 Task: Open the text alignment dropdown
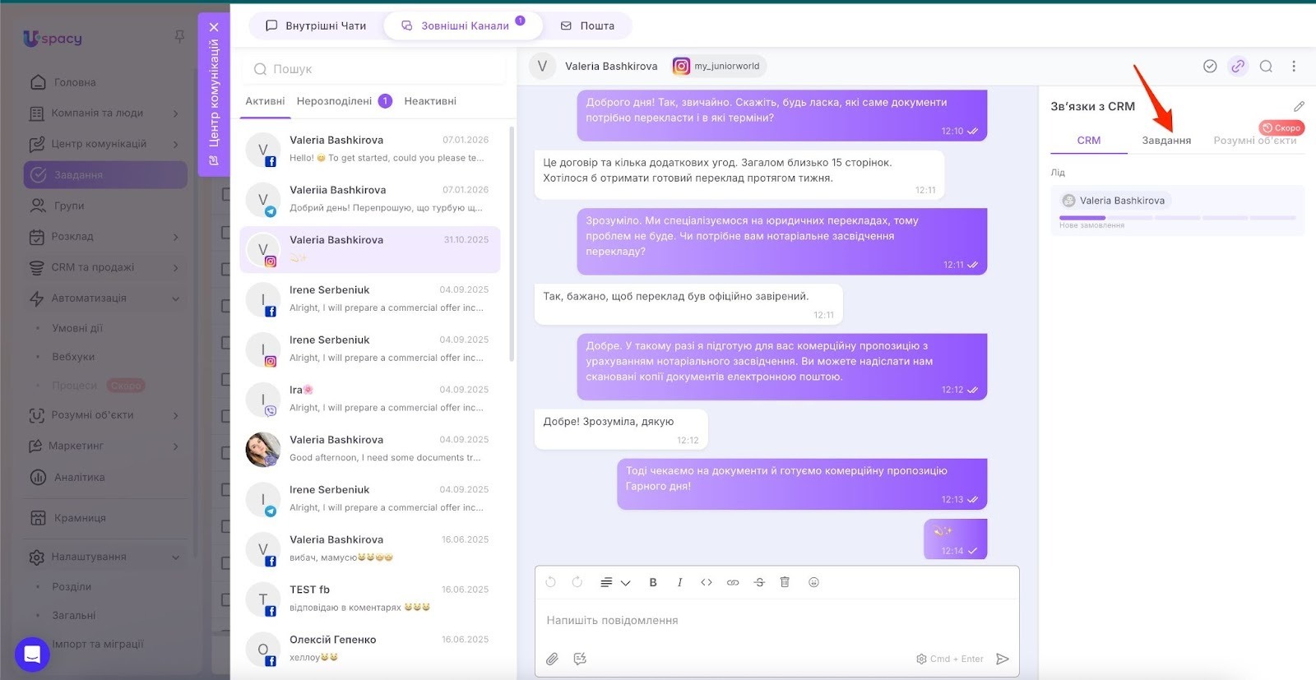tap(614, 582)
